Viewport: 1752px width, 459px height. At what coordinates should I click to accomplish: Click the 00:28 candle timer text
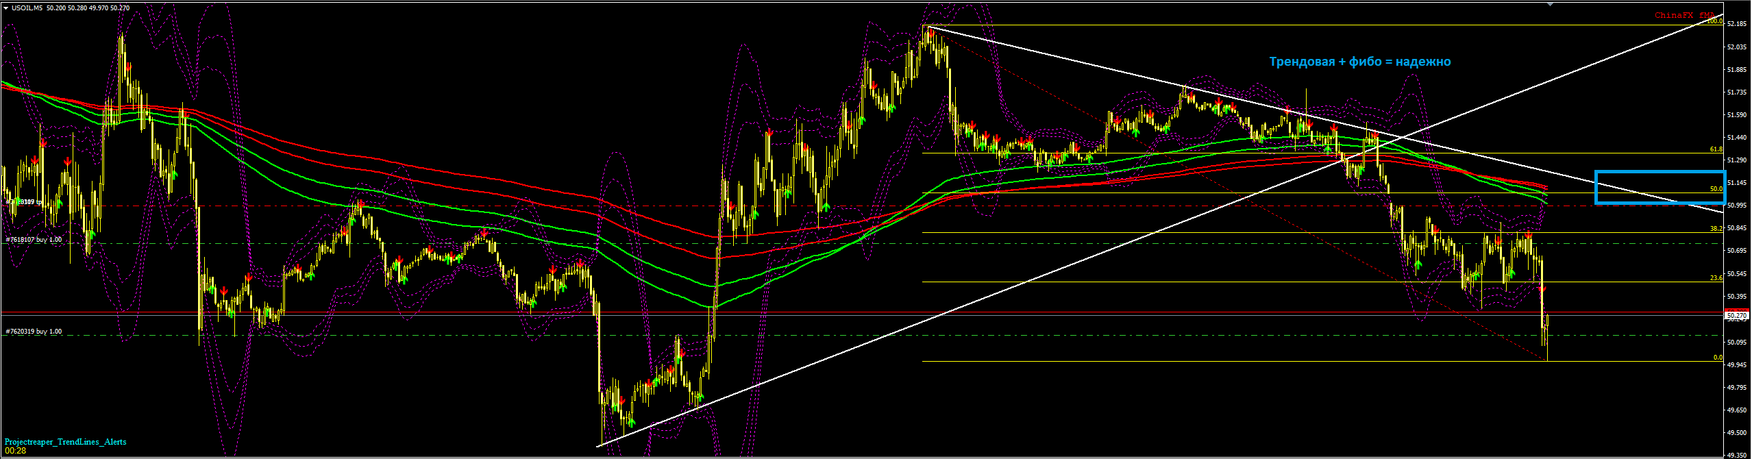pyautogui.click(x=15, y=451)
